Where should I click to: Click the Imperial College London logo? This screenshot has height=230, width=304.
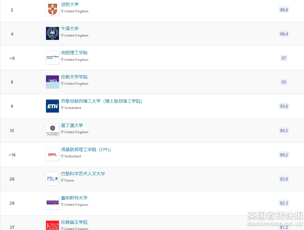[x=52, y=58]
